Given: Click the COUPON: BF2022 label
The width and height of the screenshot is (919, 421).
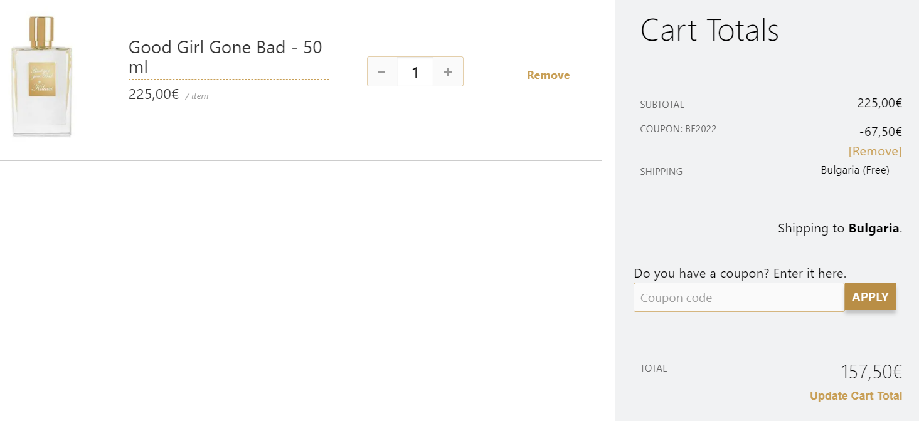Looking at the screenshot, I should [x=678, y=129].
